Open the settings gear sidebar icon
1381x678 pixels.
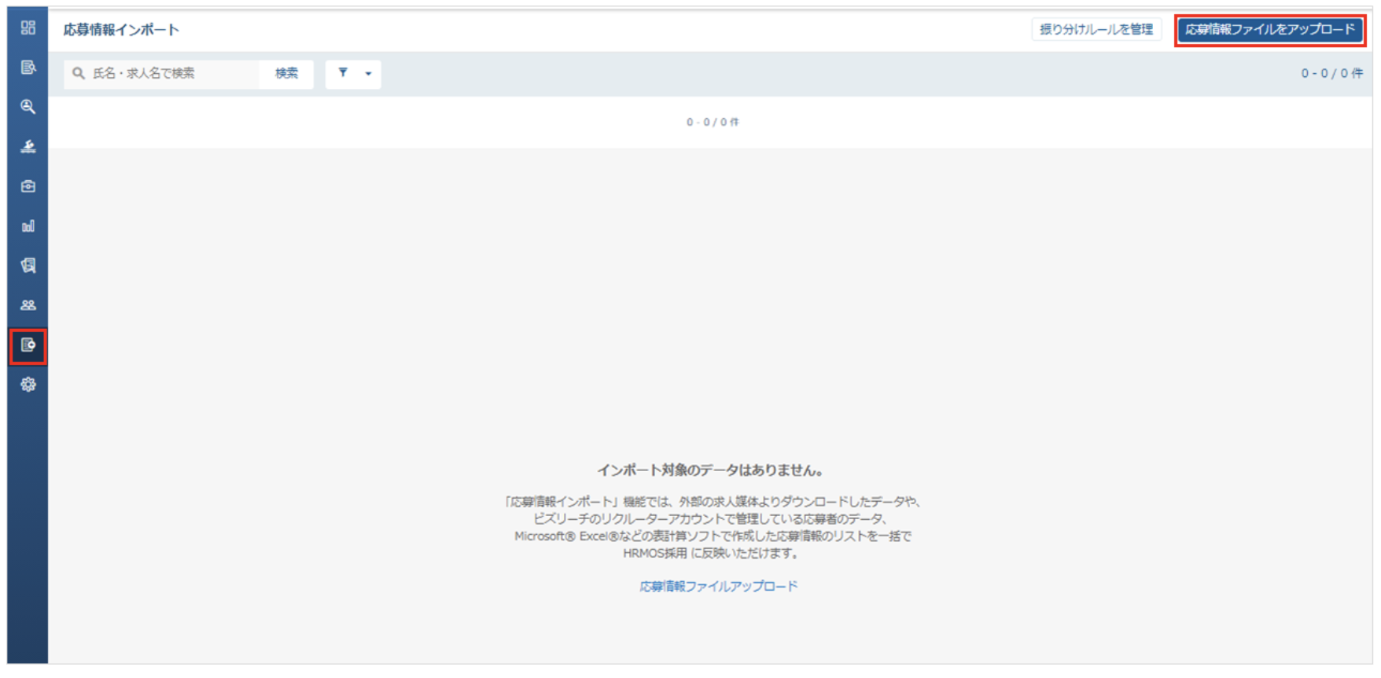(x=28, y=385)
